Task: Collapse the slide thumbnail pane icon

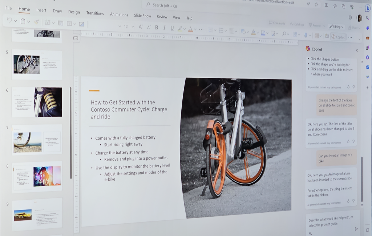Action: click(x=76, y=38)
